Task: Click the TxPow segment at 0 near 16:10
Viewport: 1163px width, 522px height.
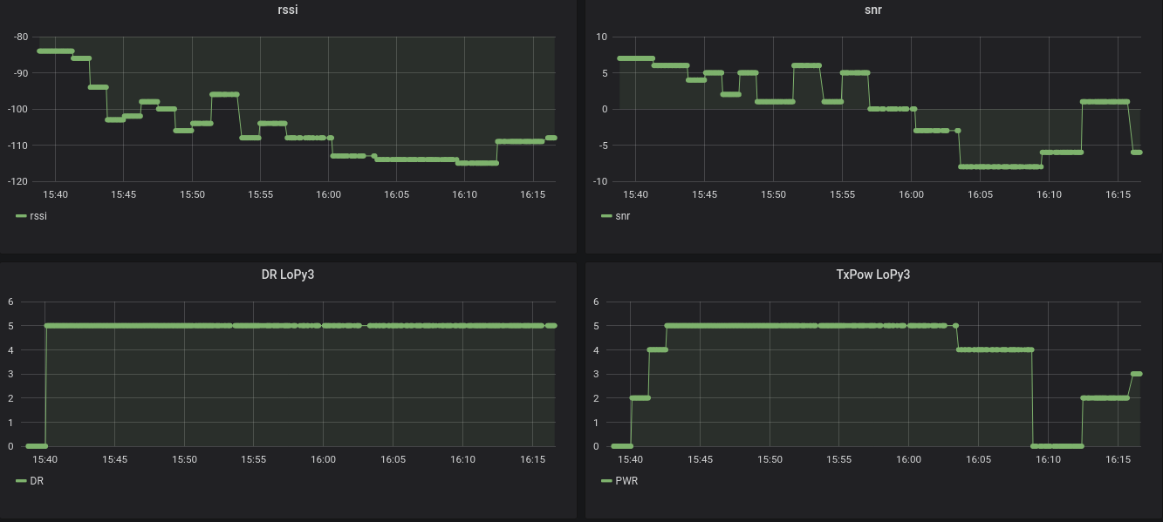Action: (1057, 446)
